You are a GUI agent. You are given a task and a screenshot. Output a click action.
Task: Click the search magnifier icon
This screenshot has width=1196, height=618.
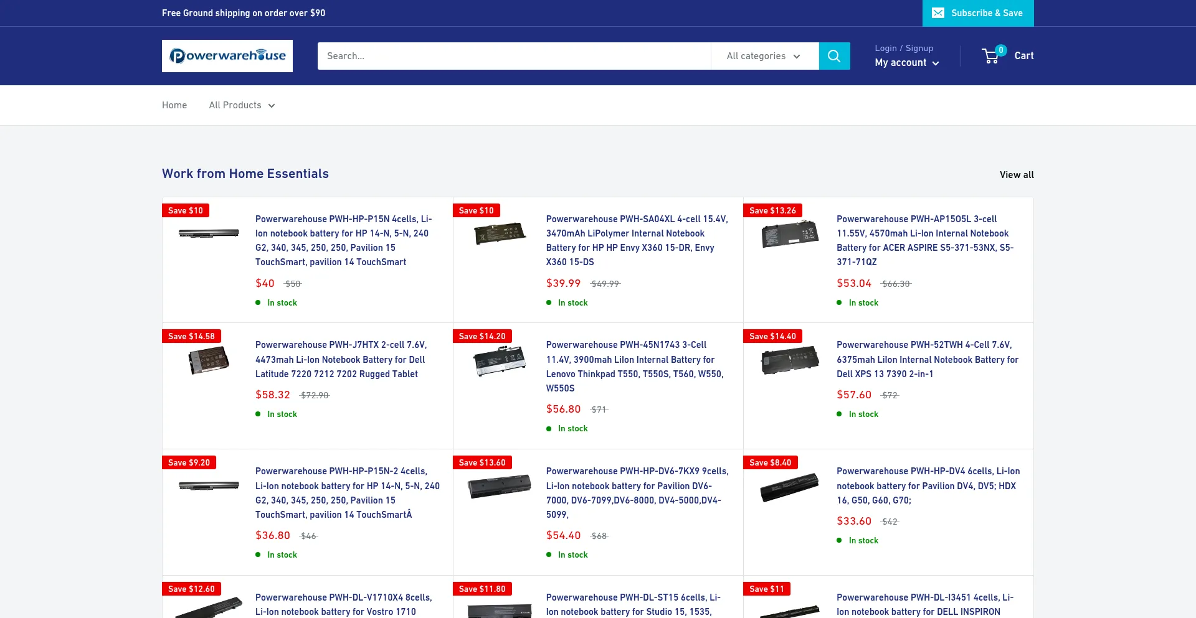[x=834, y=55]
